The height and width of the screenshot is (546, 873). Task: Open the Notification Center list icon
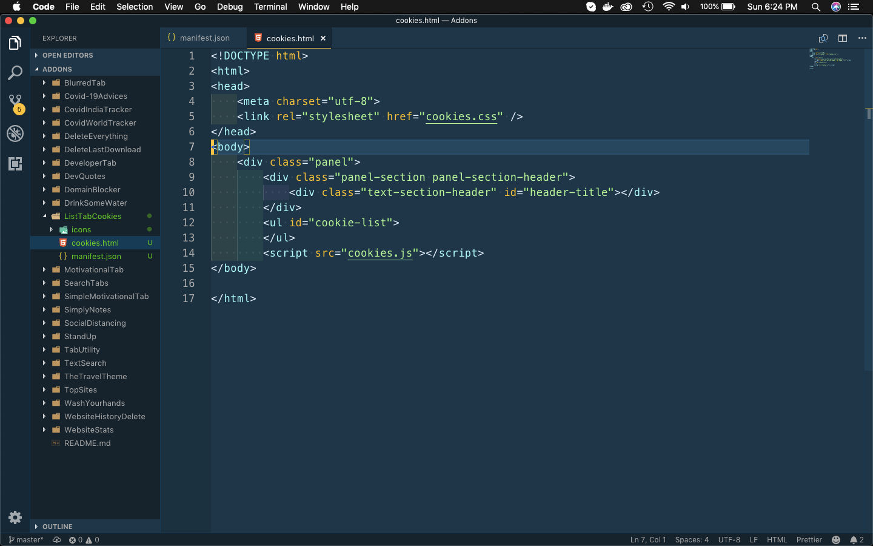854,7
